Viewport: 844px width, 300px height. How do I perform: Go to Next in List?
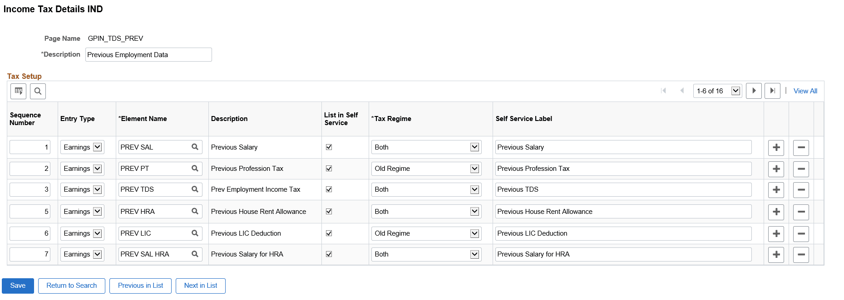coord(201,285)
